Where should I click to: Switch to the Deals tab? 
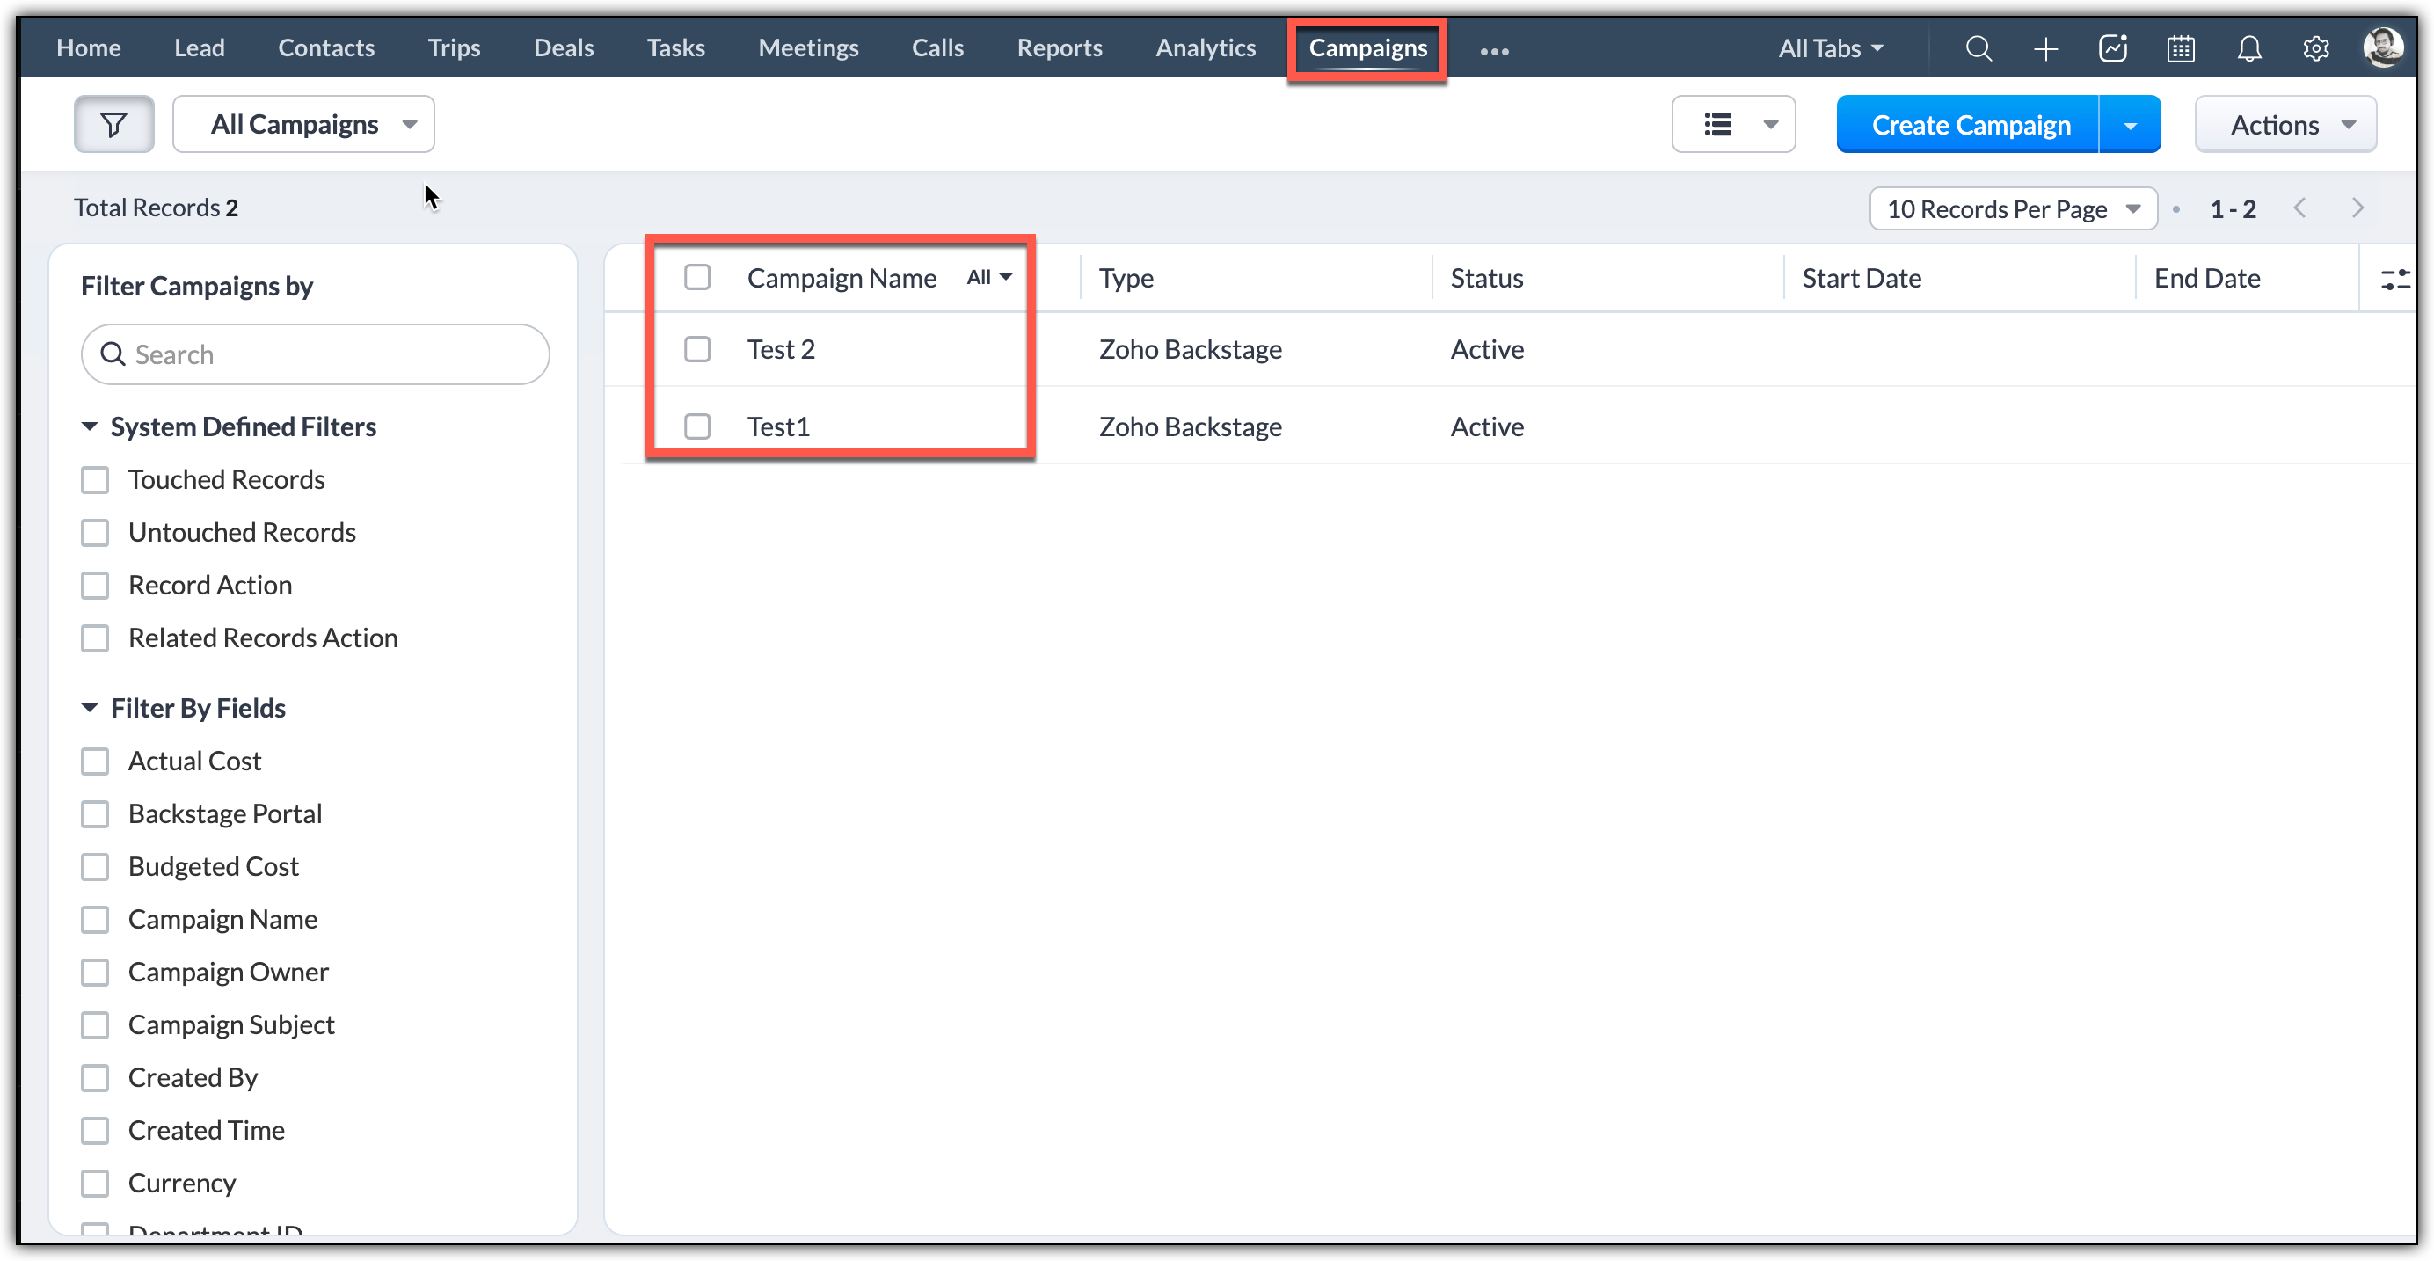[563, 47]
